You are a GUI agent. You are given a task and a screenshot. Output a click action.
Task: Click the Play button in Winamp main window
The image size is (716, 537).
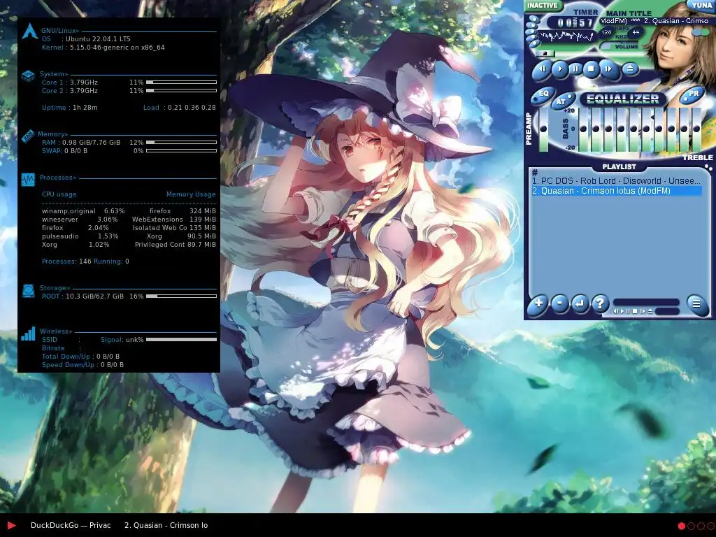(x=560, y=69)
